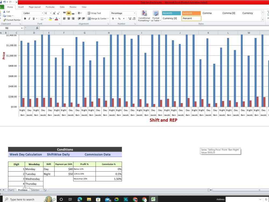Toggle bold formatting
This screenshot has height=202, width=269.
coord(25,19)
